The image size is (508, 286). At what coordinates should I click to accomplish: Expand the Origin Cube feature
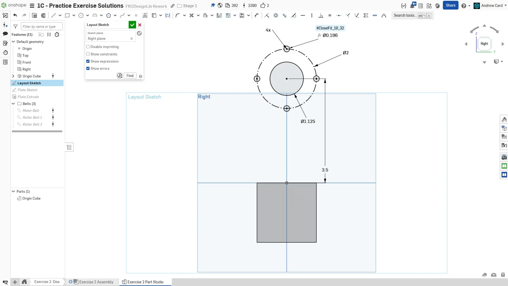[x=13, y=76]
